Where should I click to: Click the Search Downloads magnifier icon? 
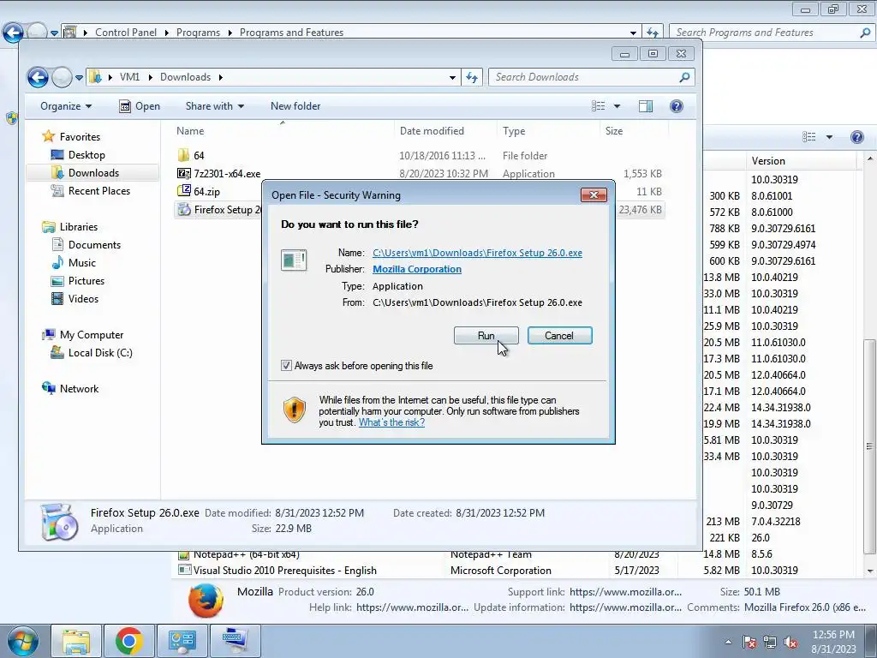[x=684, y=77]
